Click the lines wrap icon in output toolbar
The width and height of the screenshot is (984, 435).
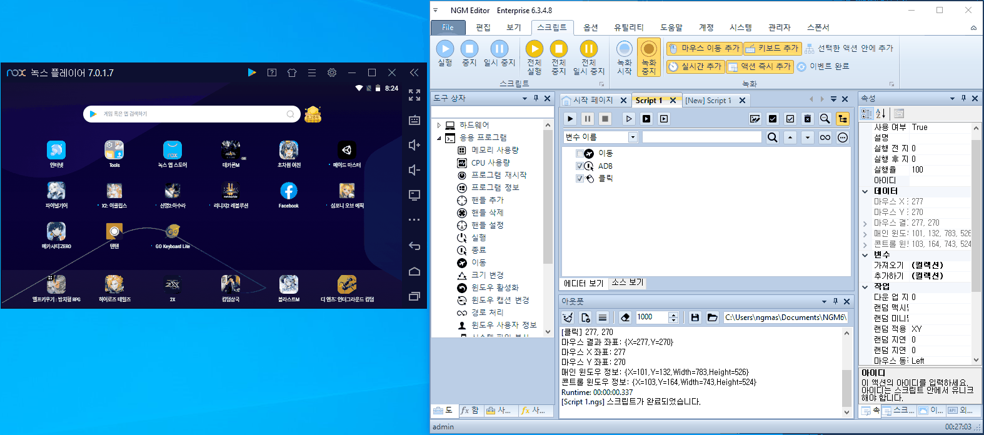pyautogui.click(x=603, y=317)
